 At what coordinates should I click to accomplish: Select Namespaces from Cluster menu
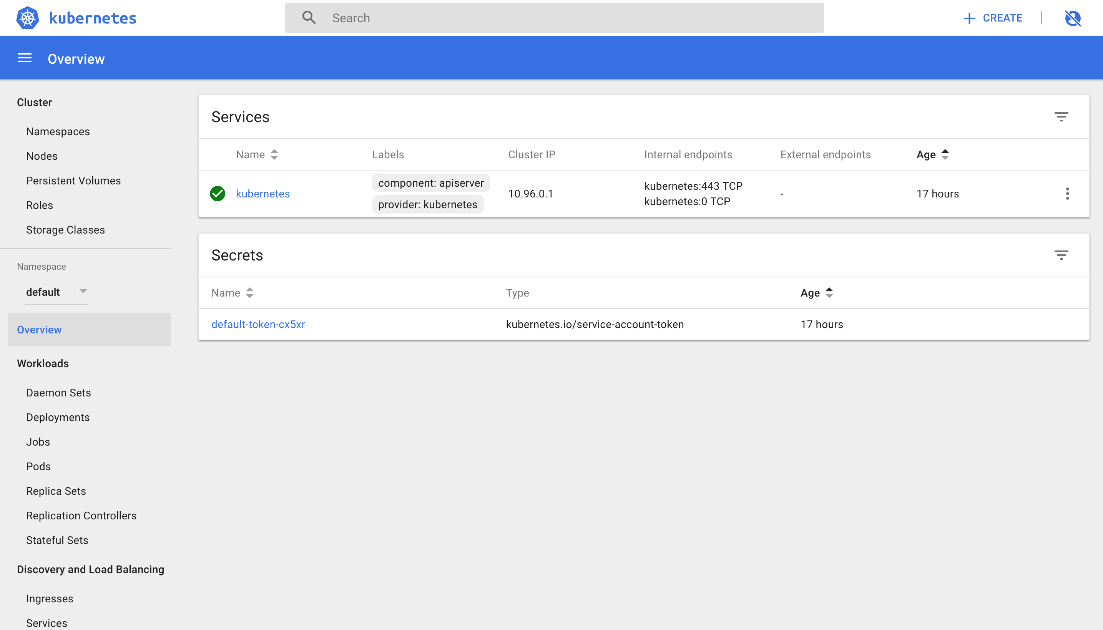(x=58, y=131)
